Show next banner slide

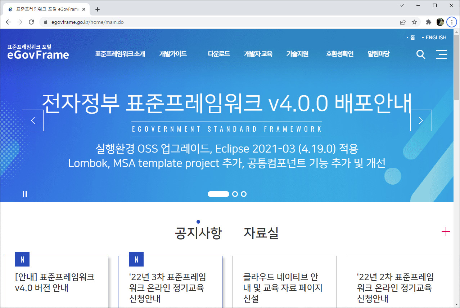point(421,120)
